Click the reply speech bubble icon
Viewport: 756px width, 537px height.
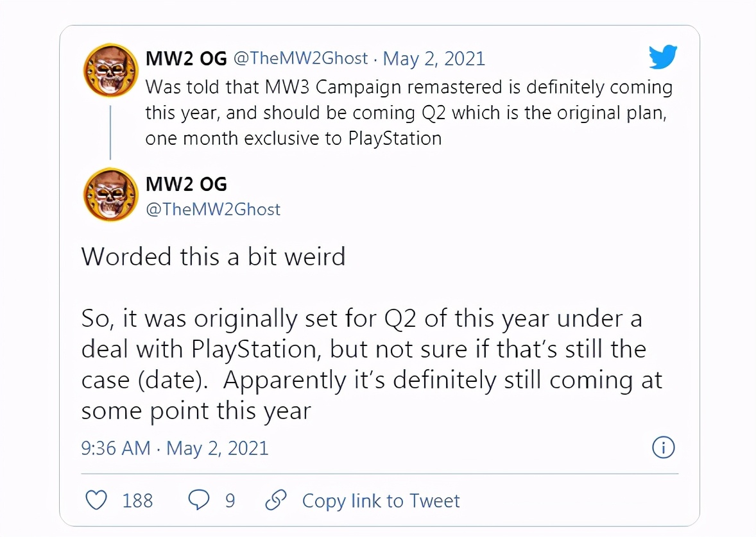pyautogui.click(x=198, y=500)
